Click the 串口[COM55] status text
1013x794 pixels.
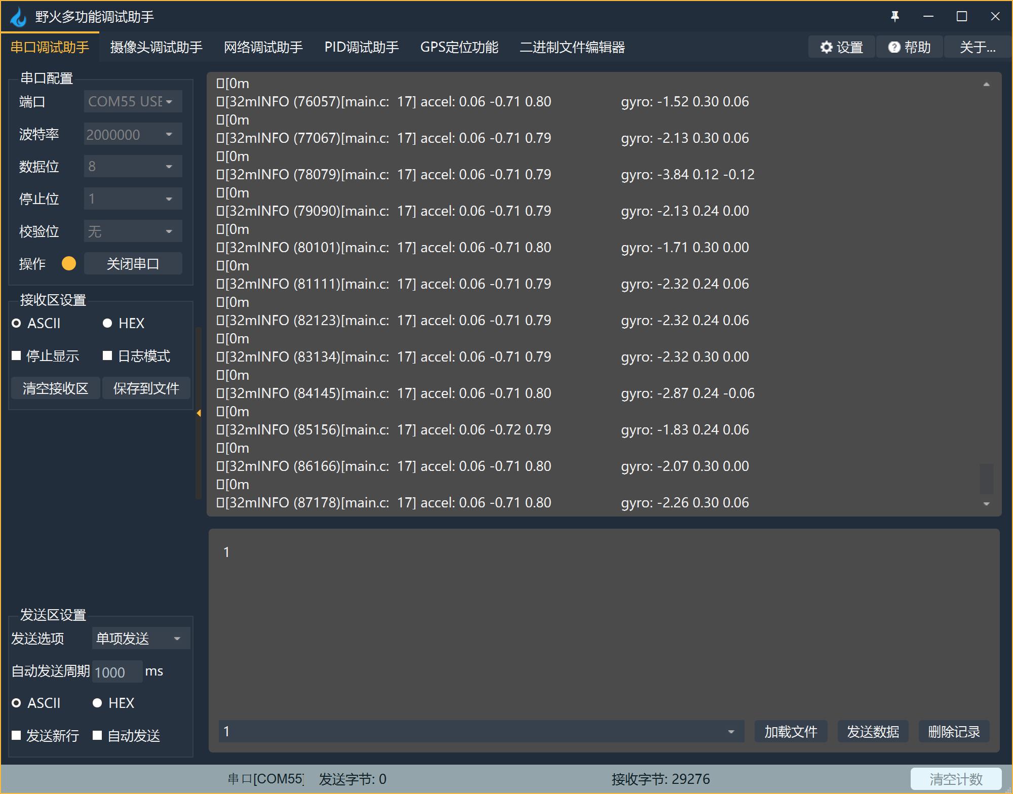tap(265, 779)
